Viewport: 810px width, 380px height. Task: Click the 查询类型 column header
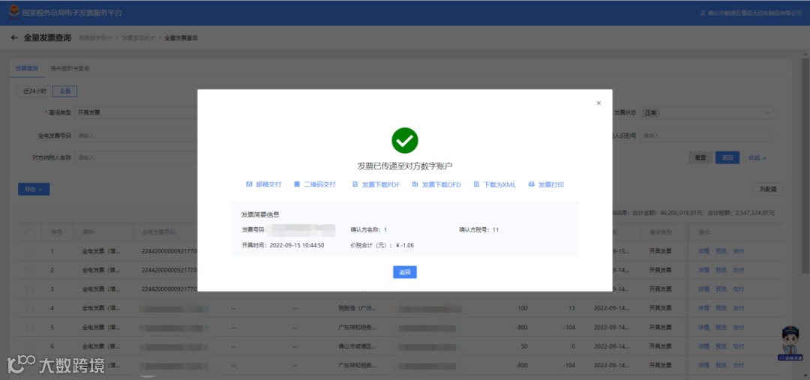(x=660, y=232)
